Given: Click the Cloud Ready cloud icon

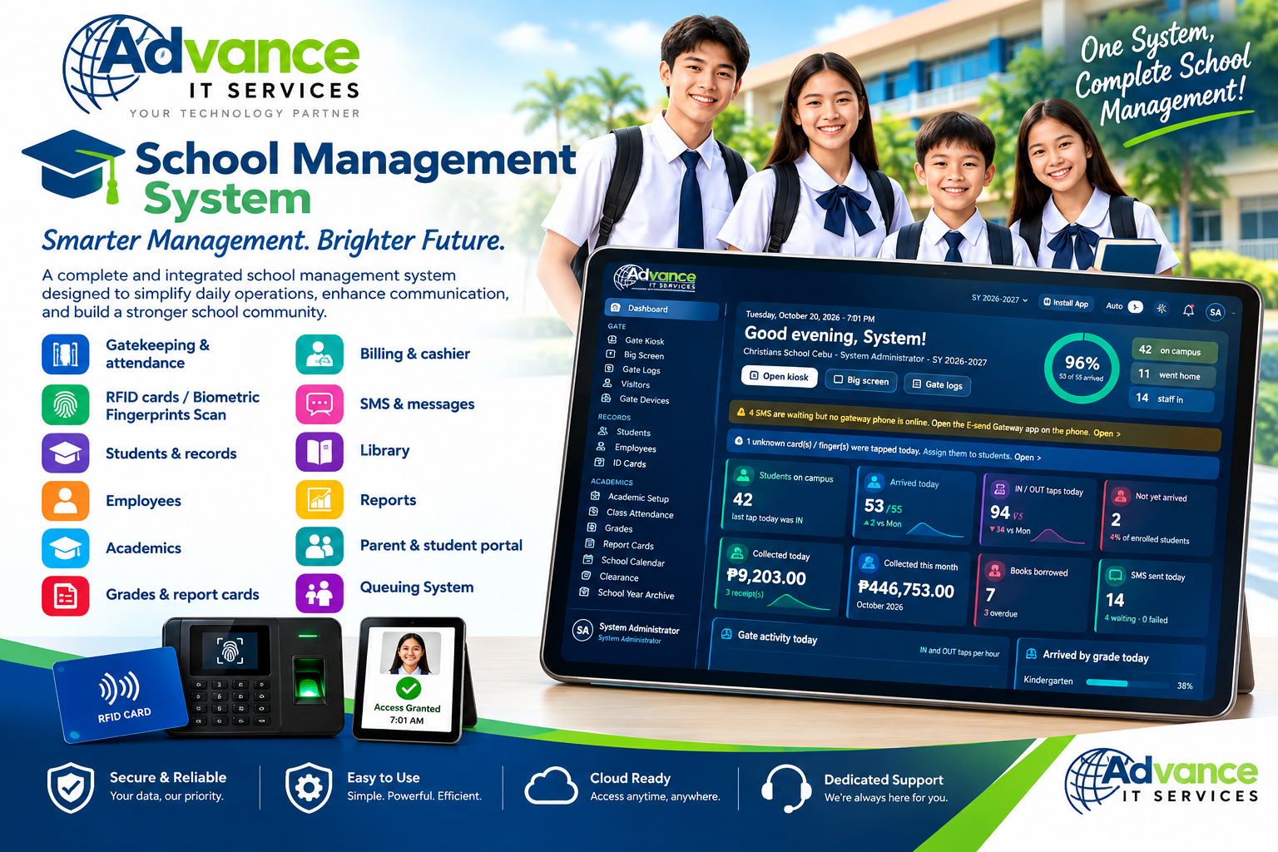Looking at the screenshot, I should 551,785.
